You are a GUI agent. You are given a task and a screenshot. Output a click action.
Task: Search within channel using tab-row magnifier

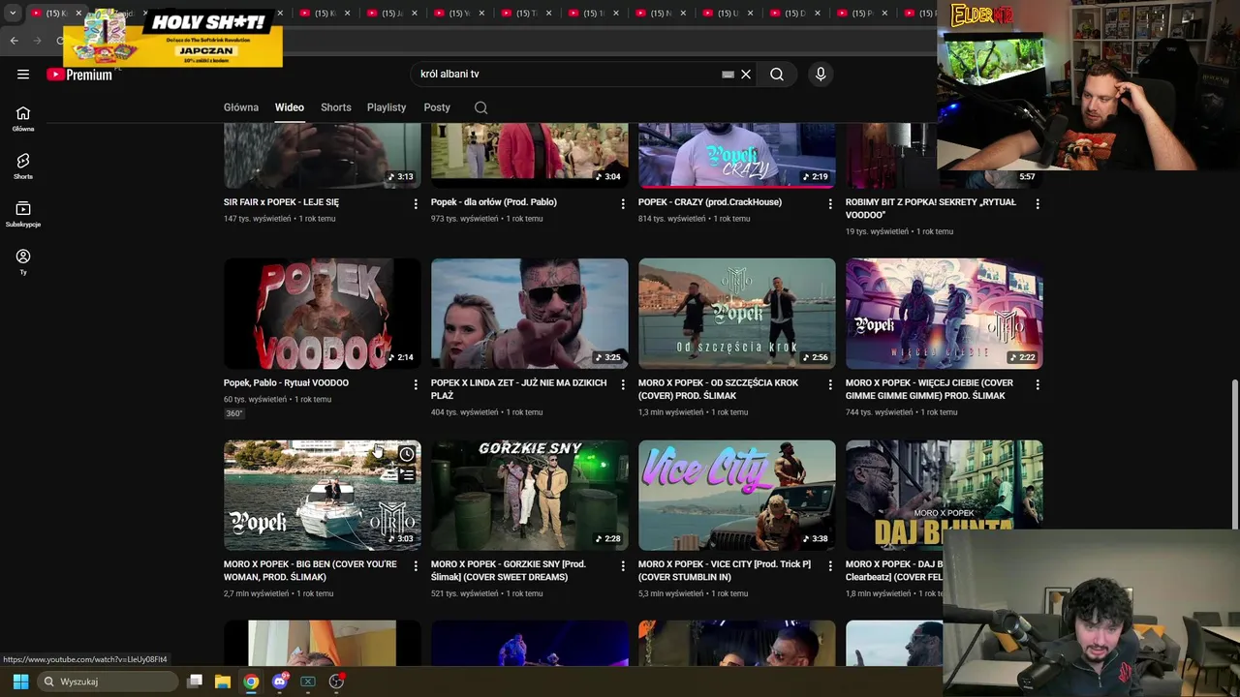(480, 107)
